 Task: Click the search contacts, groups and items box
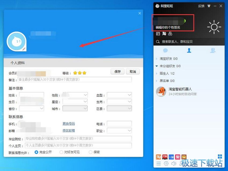[x=189, y=42]
